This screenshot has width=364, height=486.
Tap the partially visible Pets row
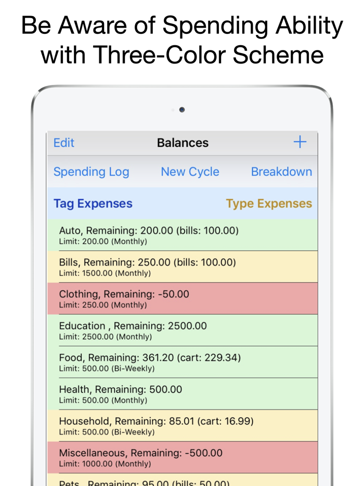point(182,482)
